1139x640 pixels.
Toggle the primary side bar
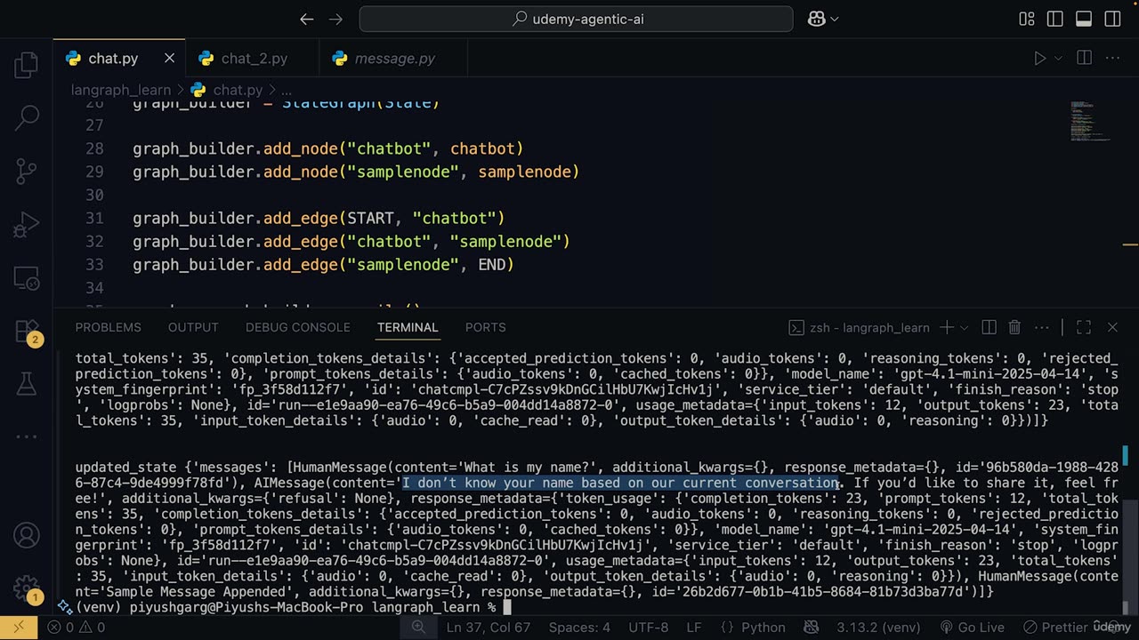tap(1055, 19)
